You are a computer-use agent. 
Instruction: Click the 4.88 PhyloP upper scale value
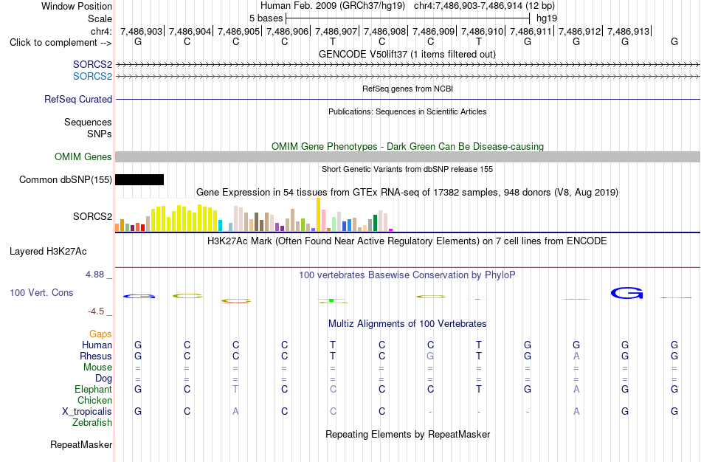(x=95, y=275)
